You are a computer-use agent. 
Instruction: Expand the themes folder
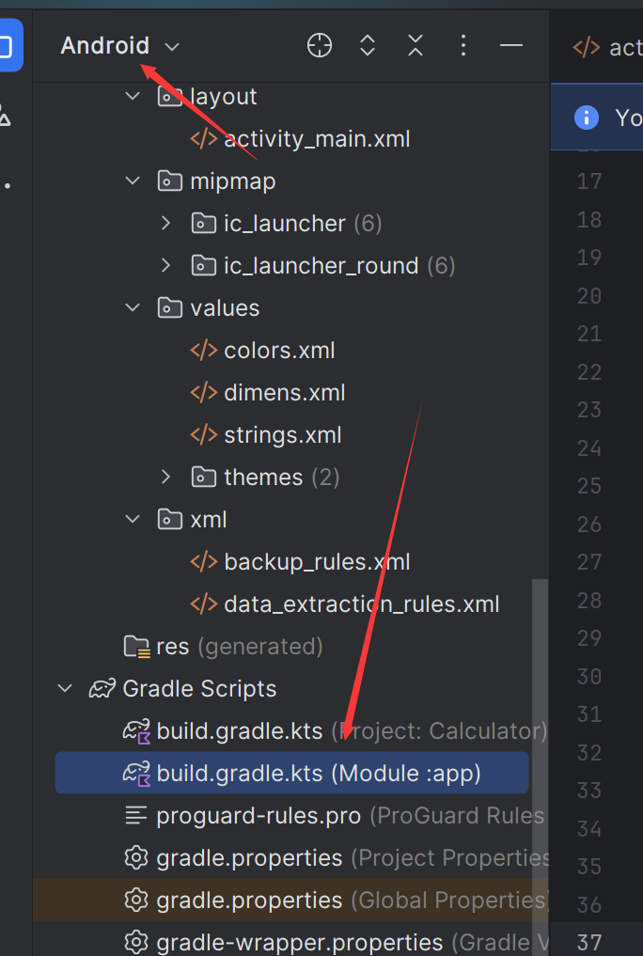pyautogui.click(x=165, y=477)
